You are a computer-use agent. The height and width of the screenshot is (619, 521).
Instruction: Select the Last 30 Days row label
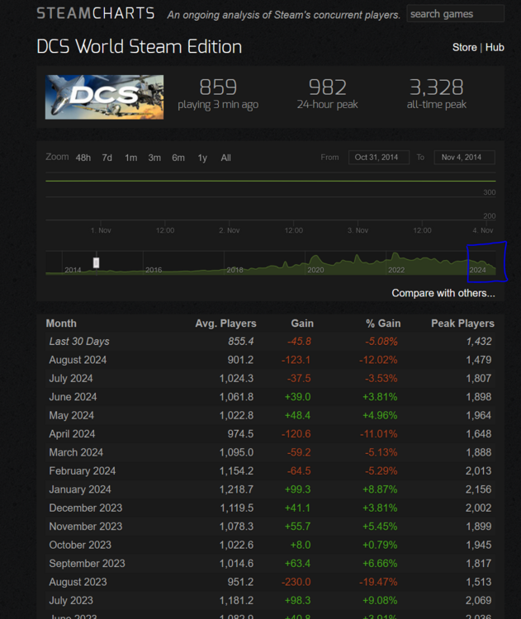[x=79, y=342]
